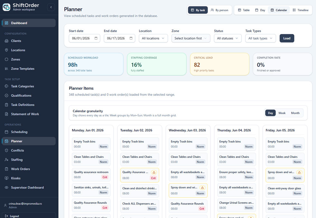Click the Work Orders clipboard icon
The width and height of the screenshot is (316, 218).
coord(6,169)
